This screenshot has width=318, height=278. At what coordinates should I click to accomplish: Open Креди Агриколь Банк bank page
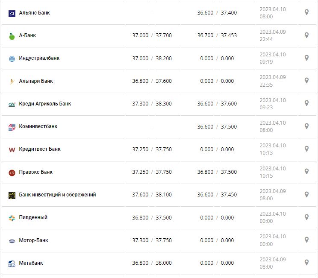point(45,104)
